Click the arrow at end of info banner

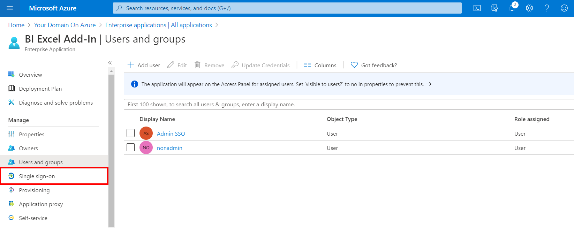pyautogui.click(x=429, y=84)
